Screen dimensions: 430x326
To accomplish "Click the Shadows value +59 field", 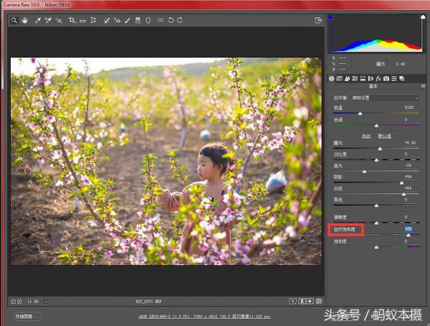I will [408, 177].
